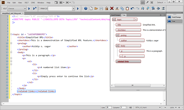Collapse the body node in Tree

tap(117, 46)
